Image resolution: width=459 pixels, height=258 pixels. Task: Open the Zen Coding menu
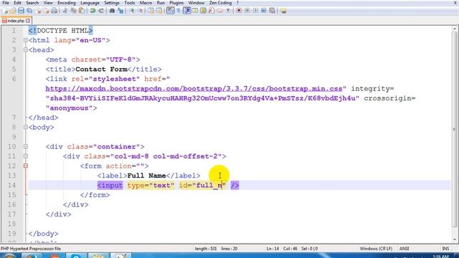coord(220,3)
